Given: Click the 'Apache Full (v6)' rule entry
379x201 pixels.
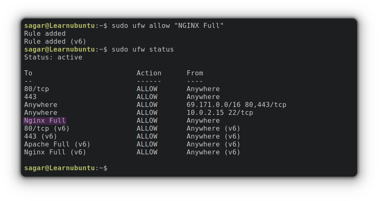Looking at the screenshot, I should tap(57, 144).
